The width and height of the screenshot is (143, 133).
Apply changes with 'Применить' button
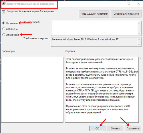click(133, 128)
